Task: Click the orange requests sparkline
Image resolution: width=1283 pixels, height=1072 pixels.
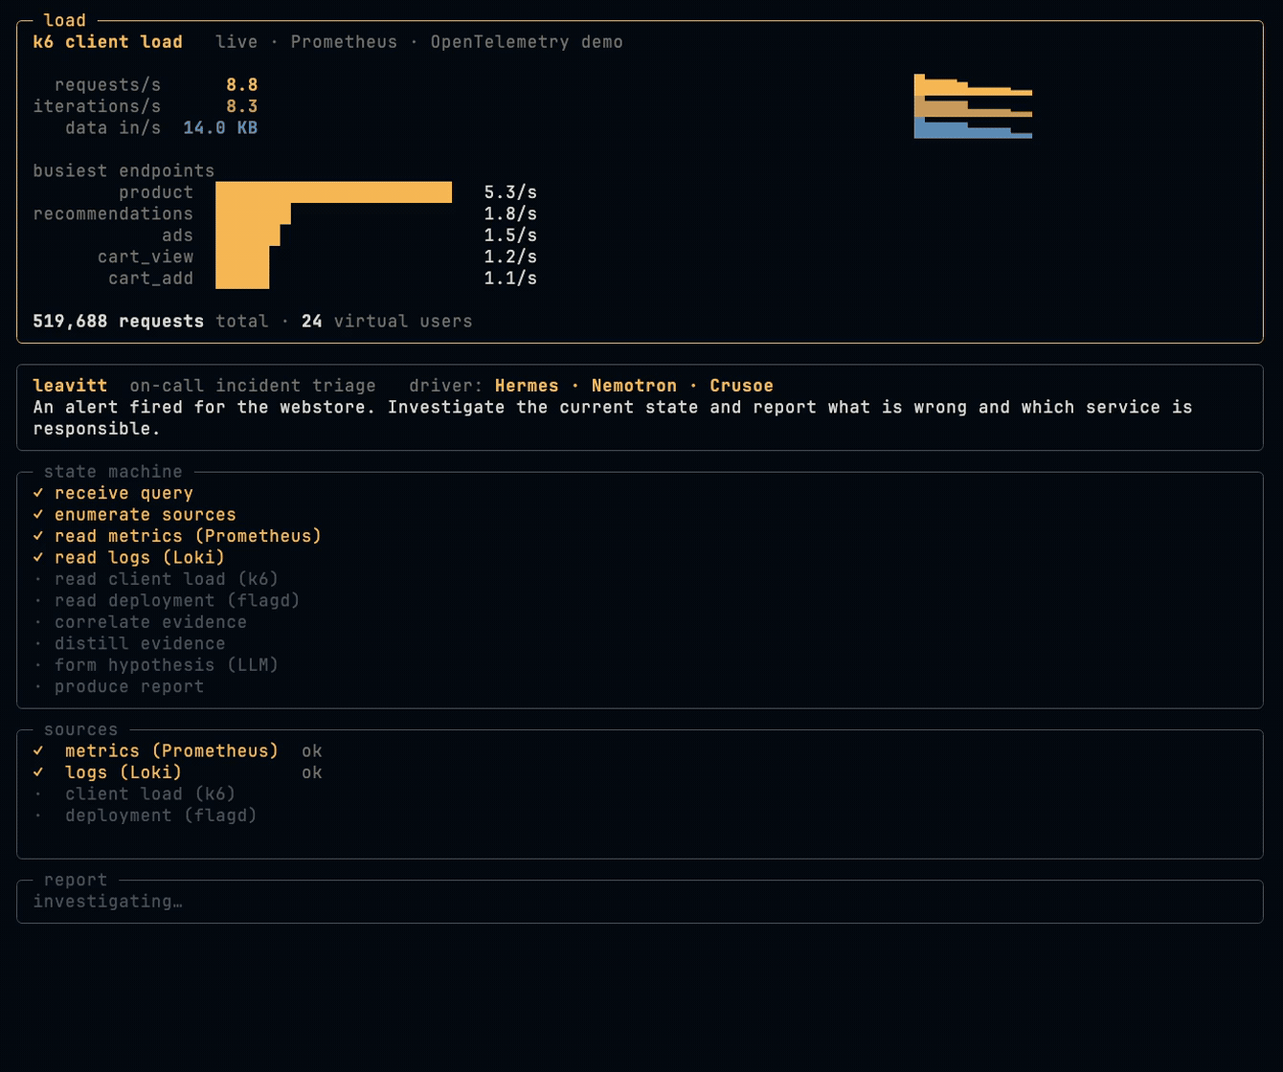Action: (x=973, y=85)
